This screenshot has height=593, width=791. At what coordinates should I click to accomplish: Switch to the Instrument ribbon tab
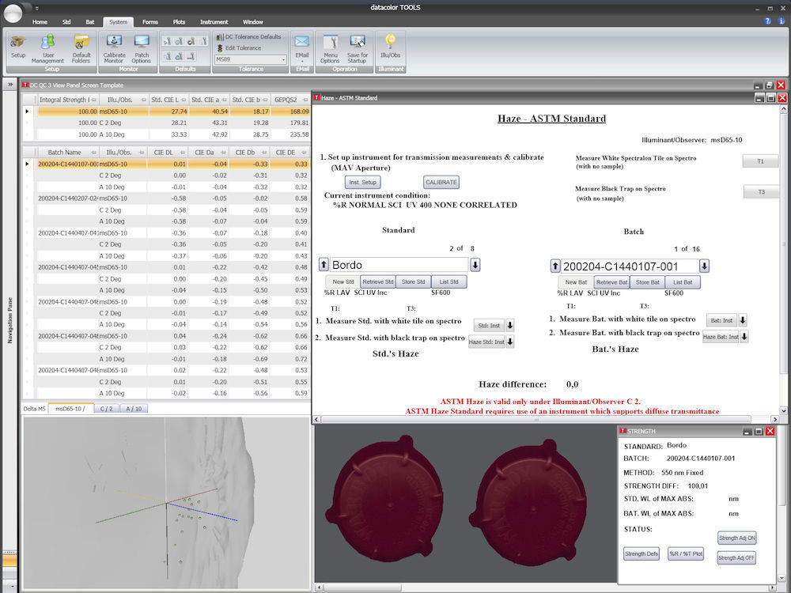214,22
